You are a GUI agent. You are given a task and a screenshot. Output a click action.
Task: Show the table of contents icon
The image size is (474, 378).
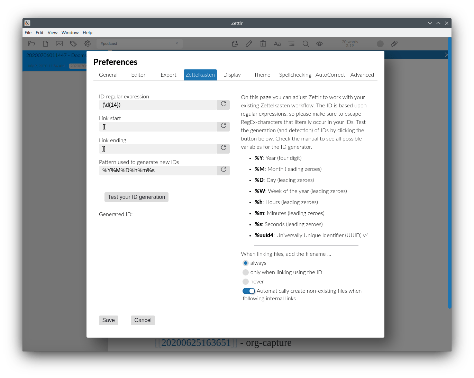[292, 44]
